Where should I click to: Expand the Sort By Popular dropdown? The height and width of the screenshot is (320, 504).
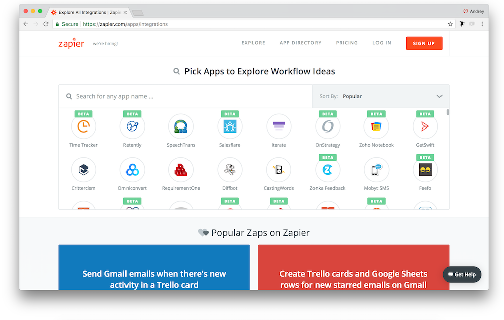[x=381, y=96]
